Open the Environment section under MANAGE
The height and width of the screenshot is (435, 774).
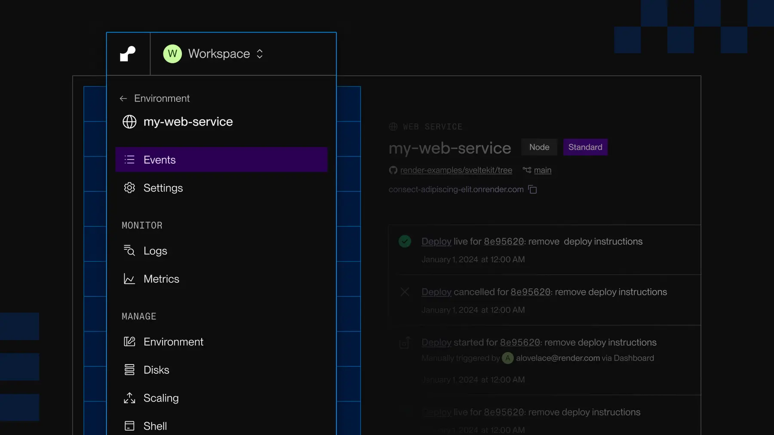173,341
